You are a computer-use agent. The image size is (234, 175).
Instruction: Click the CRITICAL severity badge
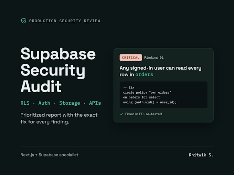tap(130, 58)
